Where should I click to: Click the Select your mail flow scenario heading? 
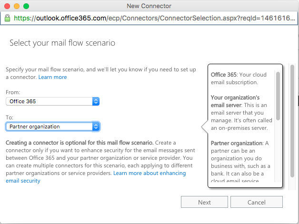point(62,43)
